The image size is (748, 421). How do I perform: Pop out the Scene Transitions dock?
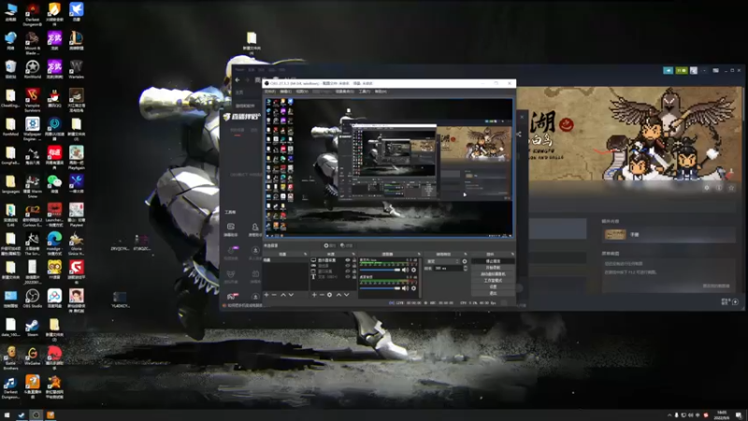[x=466, y=254]
